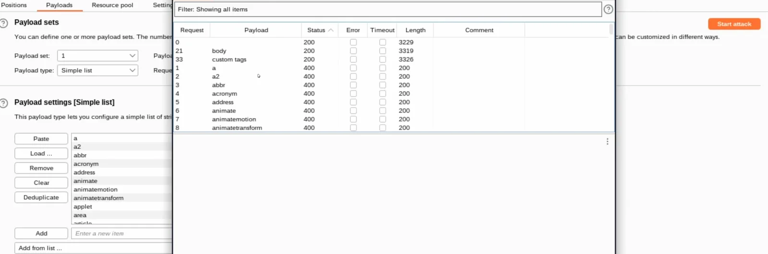Click the Paste button

[x=41, y=139]
